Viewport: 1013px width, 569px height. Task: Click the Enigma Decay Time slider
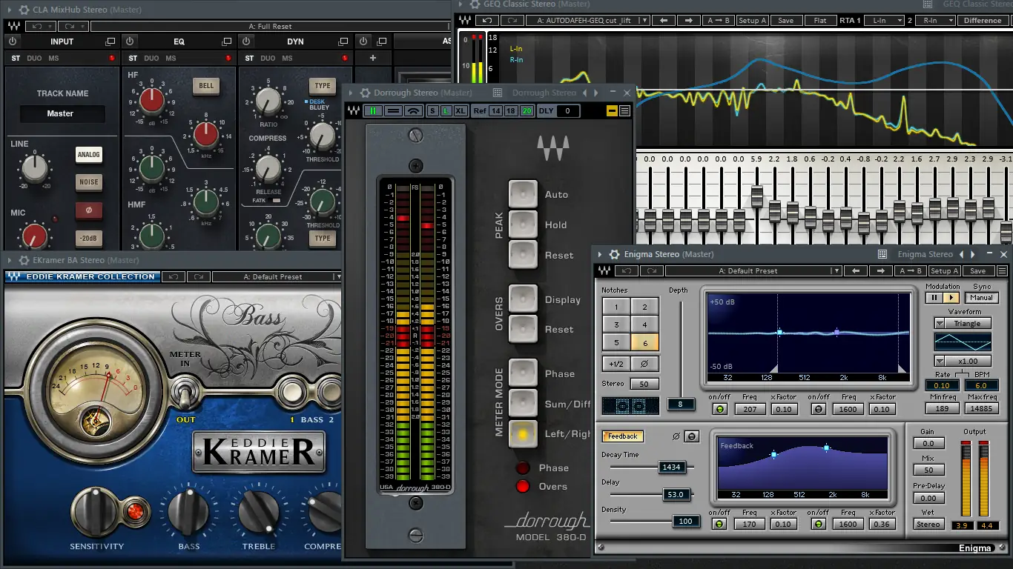coord(670,467)
